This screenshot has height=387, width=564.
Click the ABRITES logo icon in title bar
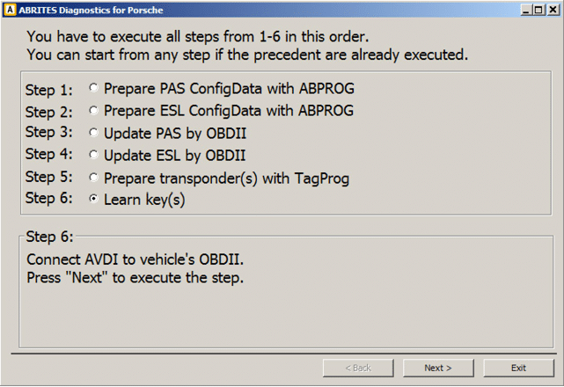(x=10, y=9)
